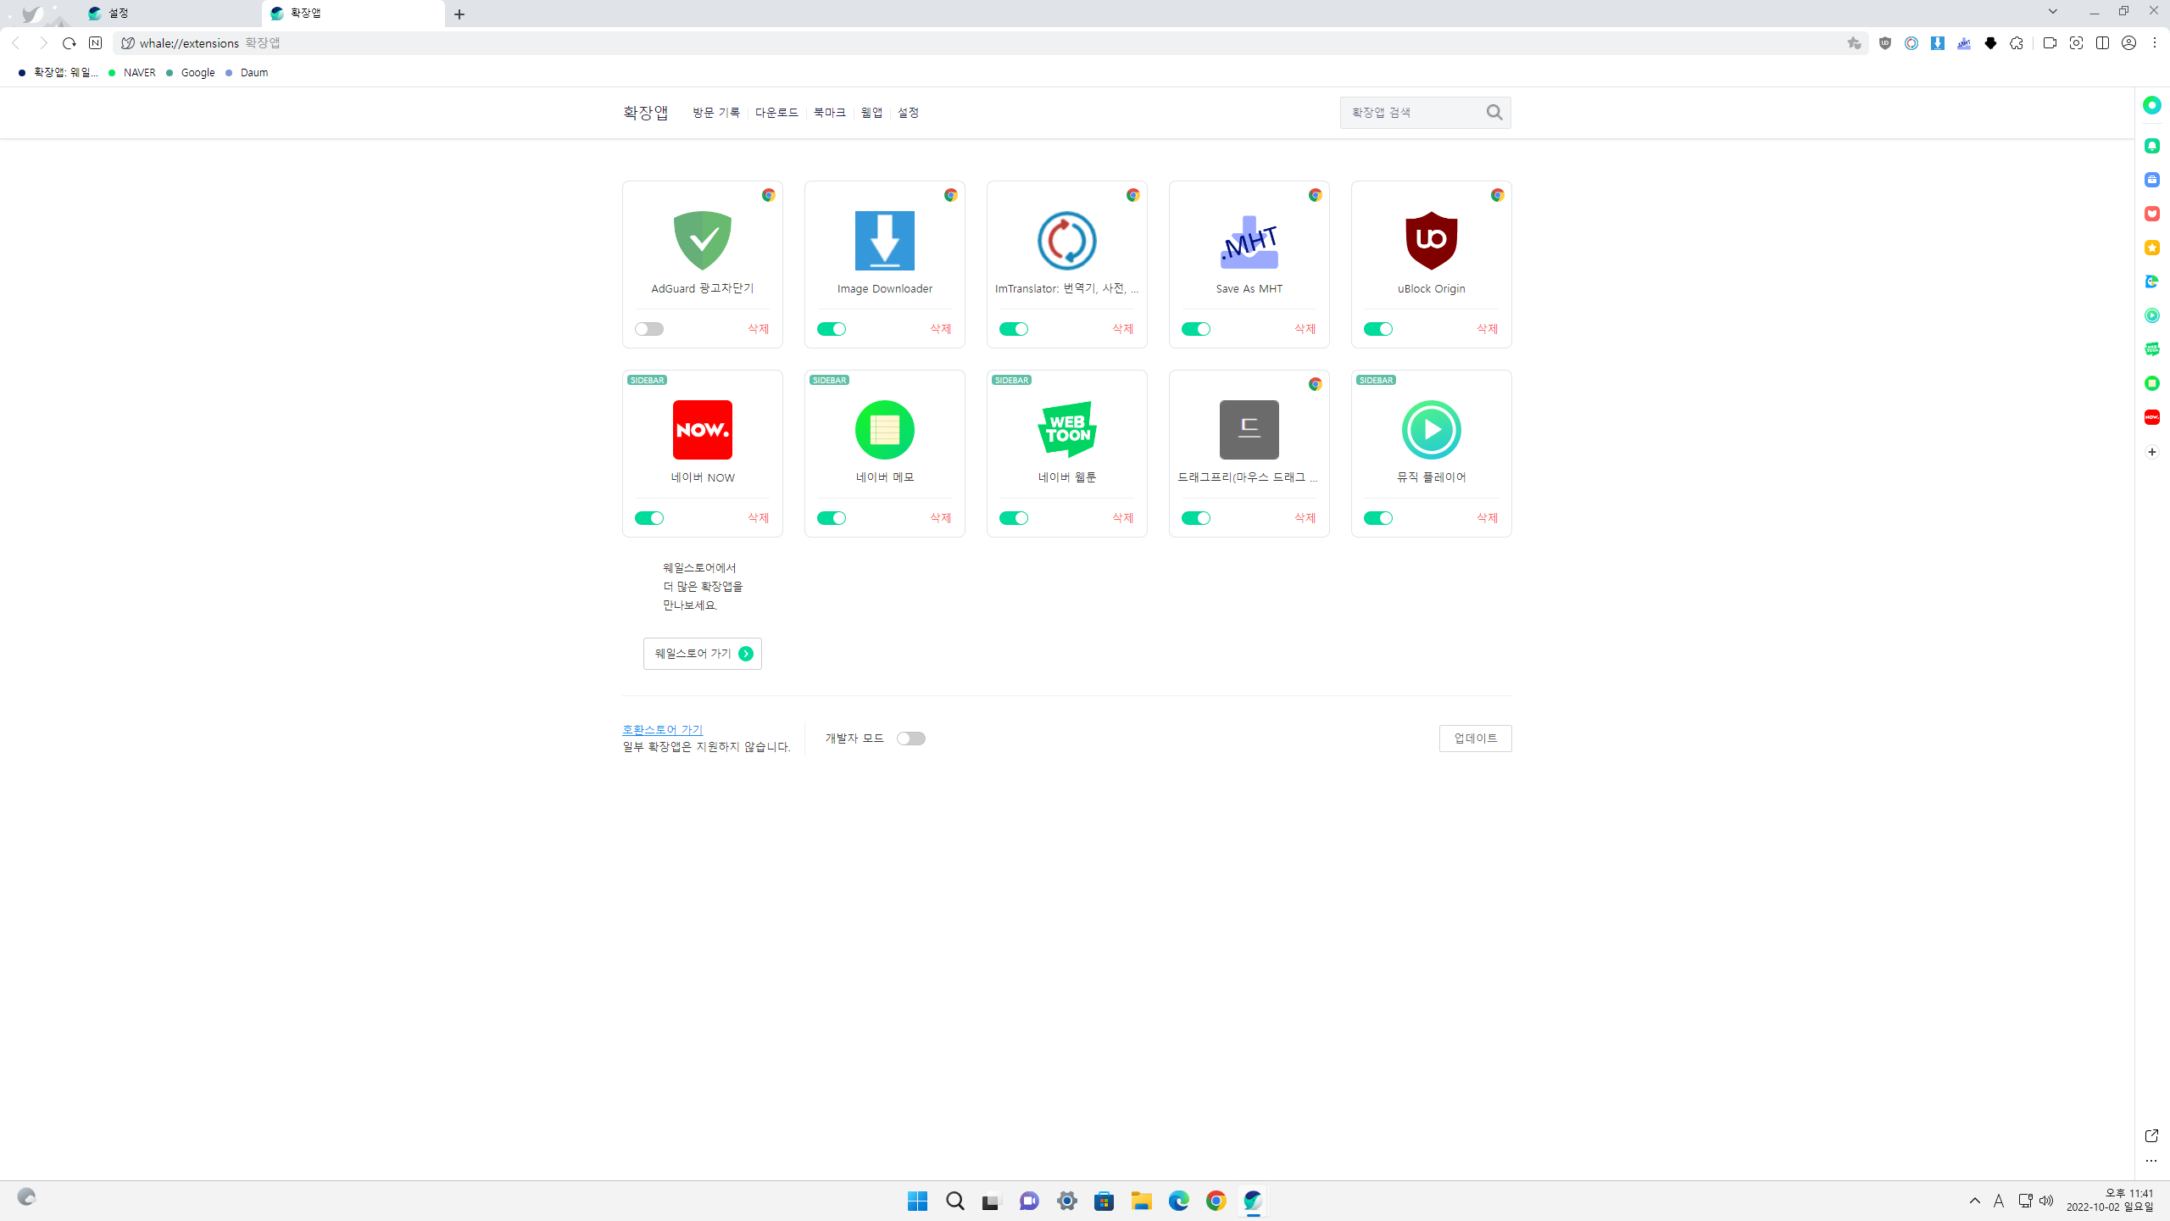The height and width of the screenshot is (1221, 2170).
Task: Turn on 개발자 모드 toggle
Action: point(910,739)
